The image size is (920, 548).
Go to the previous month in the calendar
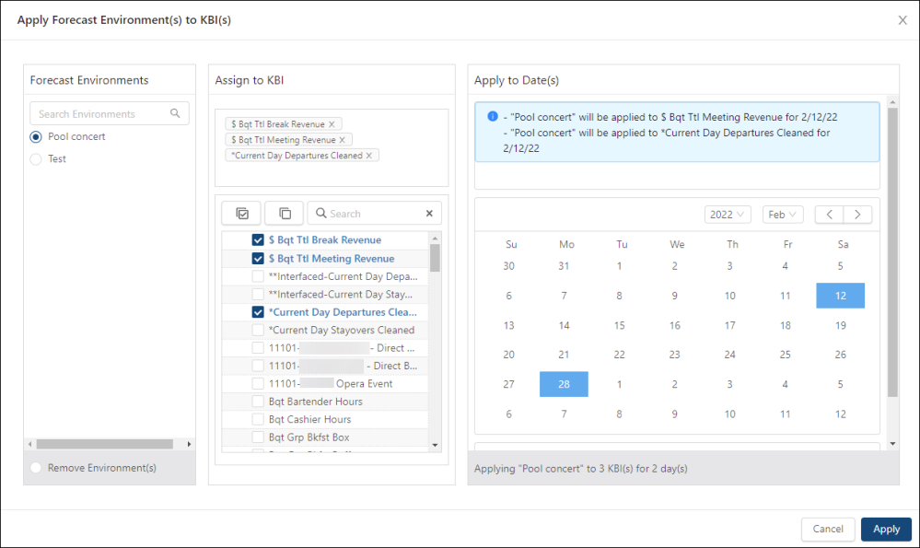pos(830,215)
